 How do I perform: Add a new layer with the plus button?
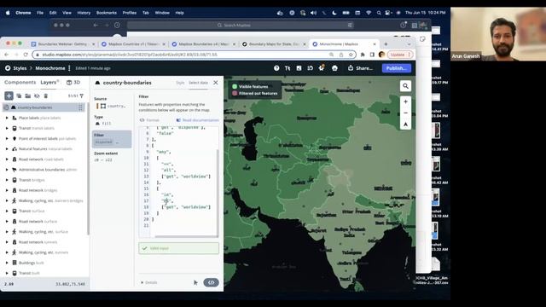coord(9,96)
